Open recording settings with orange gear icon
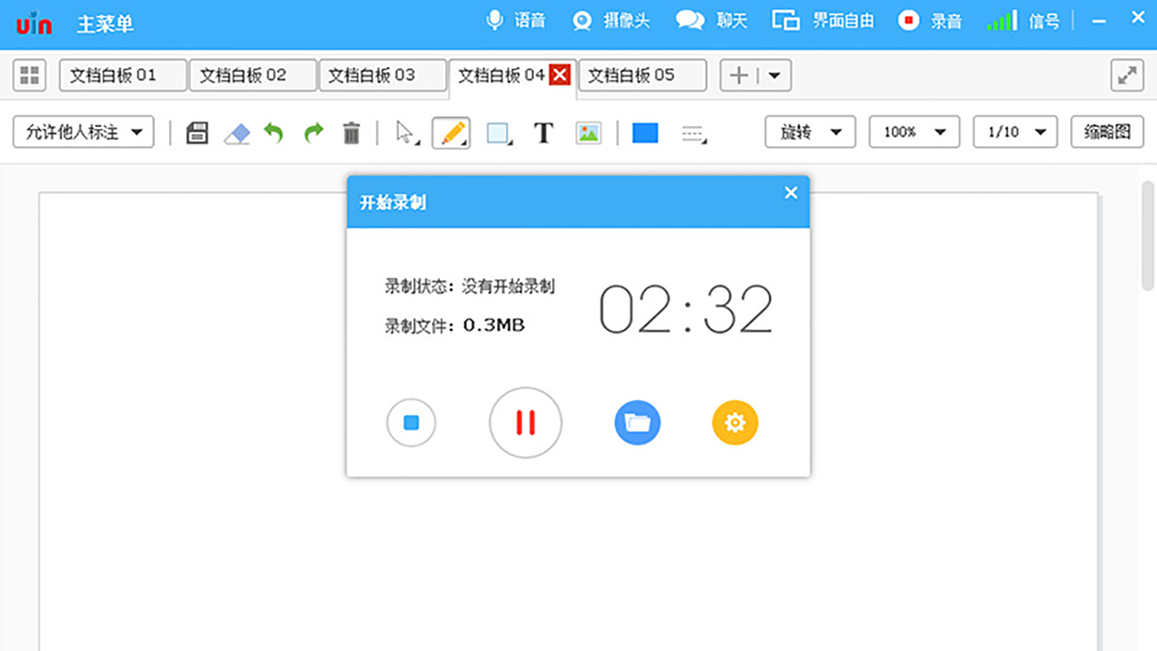 click(735, 423)
